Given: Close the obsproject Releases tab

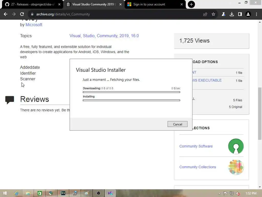Looking at the screenshot, I should pyautogui.click(x=59, y=4).
